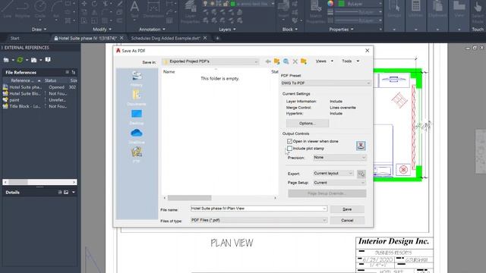This screenshot has height=273, width=486.
Task: Click the Match Properties tool
Action: [x=316, y=12]
